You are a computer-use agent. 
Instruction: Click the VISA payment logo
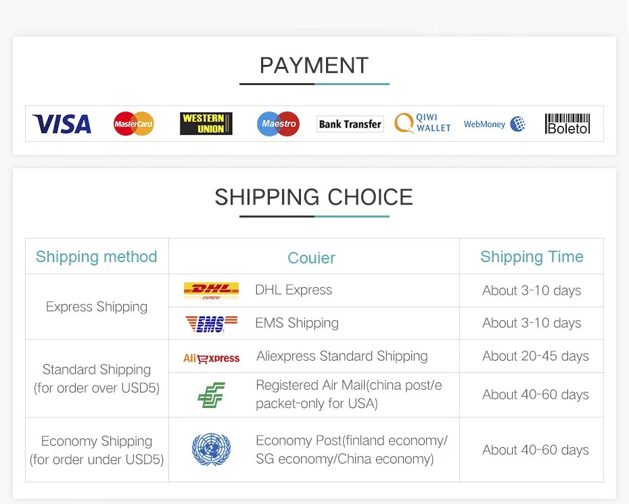coord(62,124)
